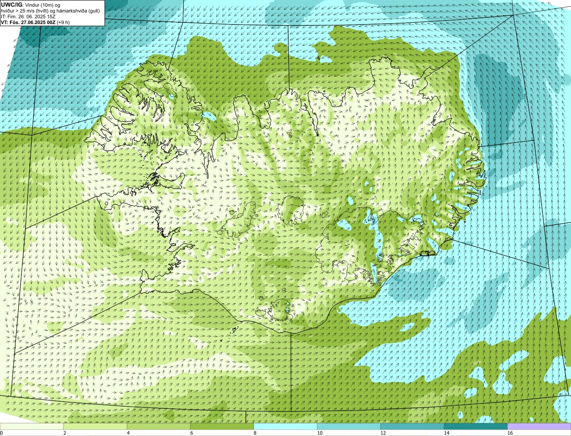The width and height of the screenshot is (571, 436).
Task: Select the 10–12 m/s turquoise legend swatch
Action: (349, 426)
